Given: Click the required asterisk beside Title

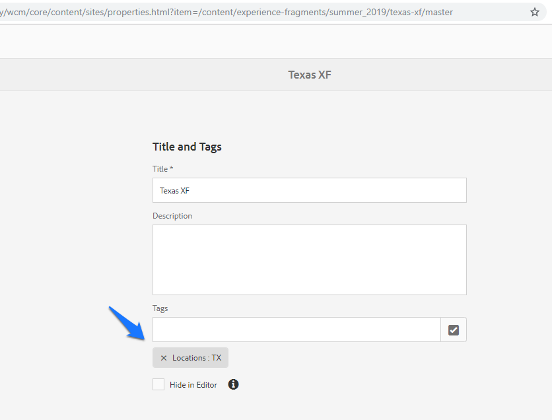Looking at the screenshot, I should tap(172, 169).
